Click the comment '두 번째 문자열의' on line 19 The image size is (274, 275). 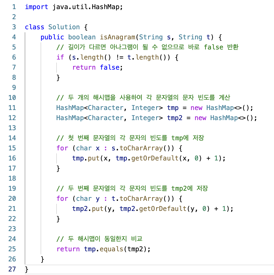[92, 188]
